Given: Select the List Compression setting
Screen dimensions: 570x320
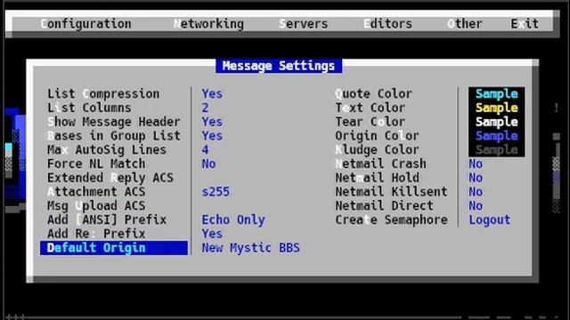Looking at the screenshot, I should [x=103, y=94].
